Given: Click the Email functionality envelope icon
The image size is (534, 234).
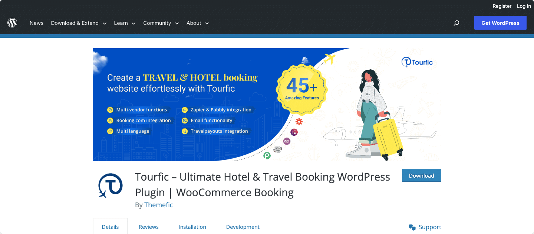Looking at the screenshot, I should 185,121.
